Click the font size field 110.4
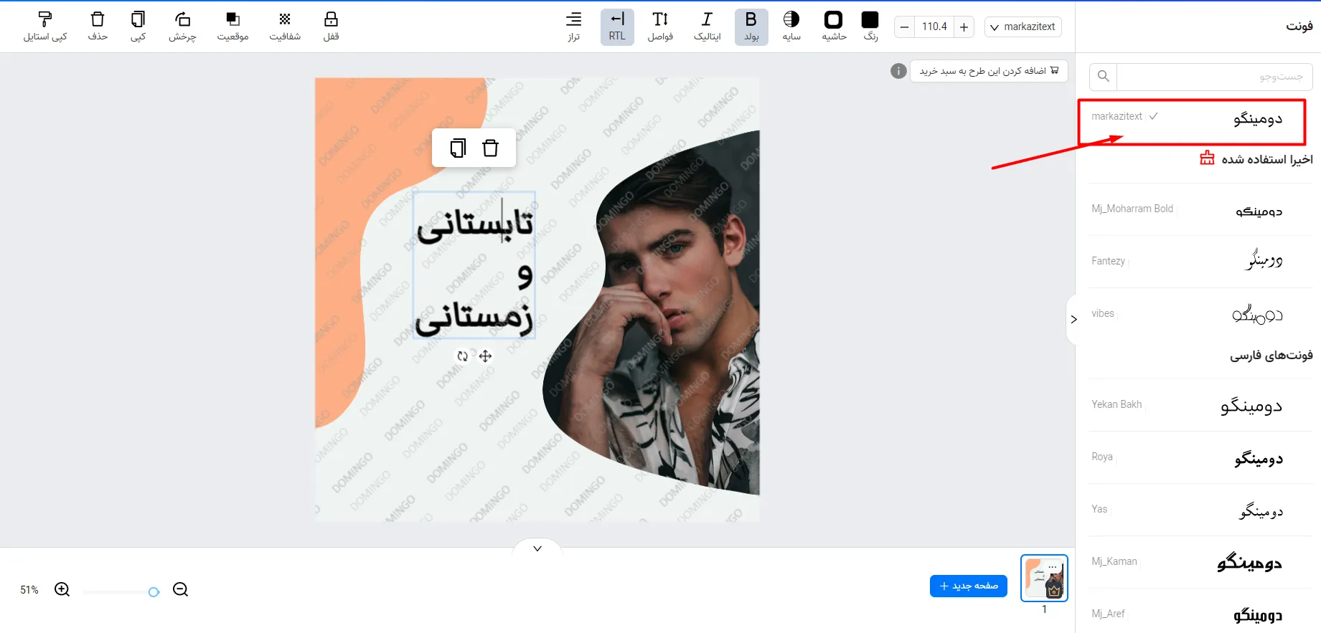The width and height of the screenshot is (1321, 633). [x=934, y=27]
